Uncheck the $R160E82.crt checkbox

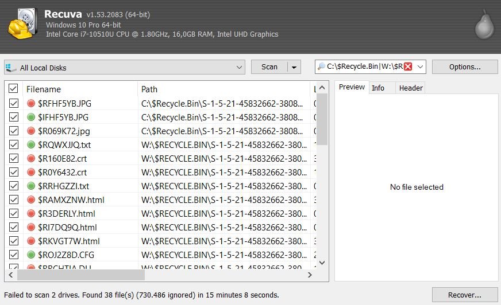point(14,158)
